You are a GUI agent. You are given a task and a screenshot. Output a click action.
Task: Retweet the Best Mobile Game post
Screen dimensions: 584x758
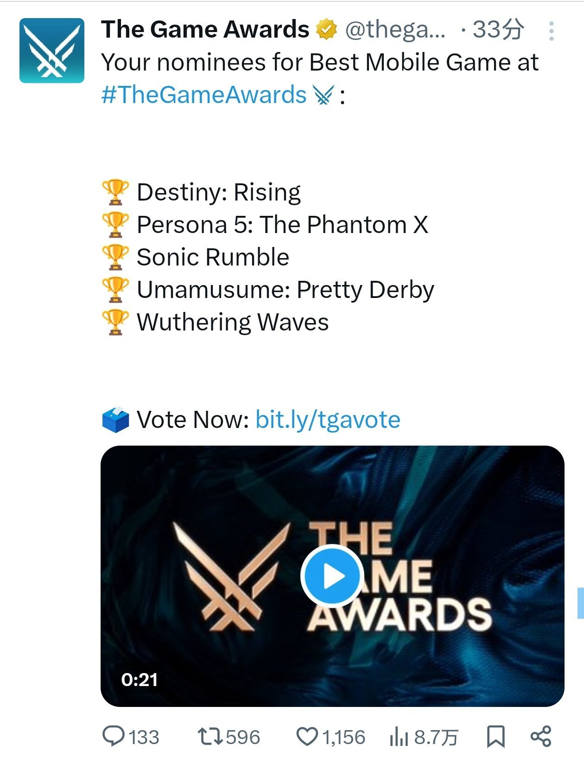210,736
